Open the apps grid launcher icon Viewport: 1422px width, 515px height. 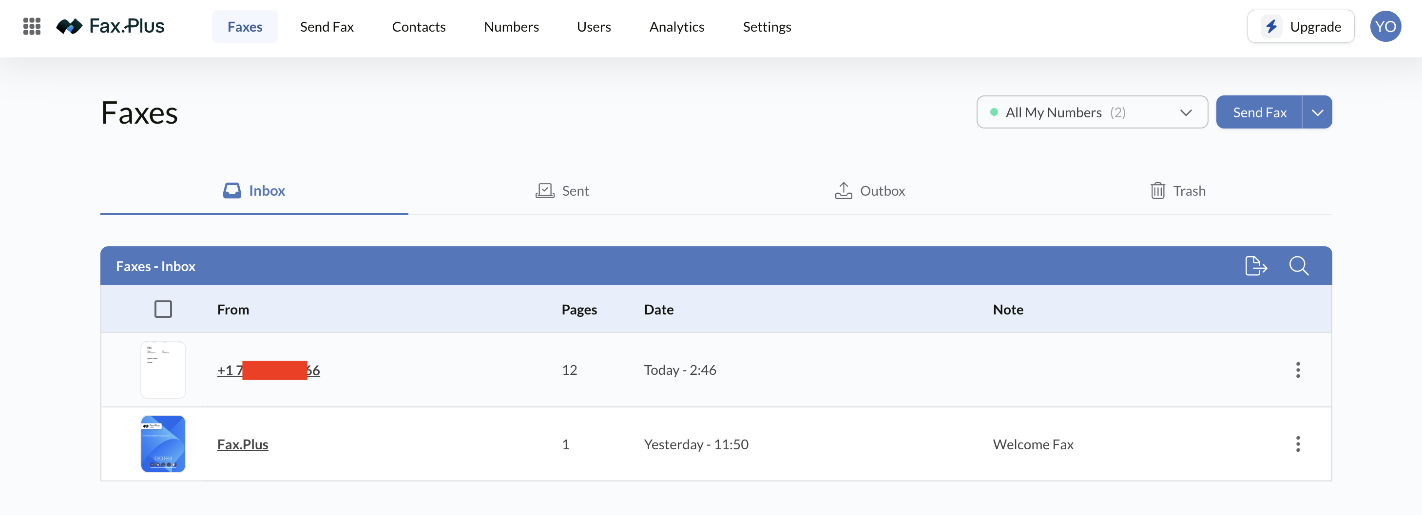point(32,26)
